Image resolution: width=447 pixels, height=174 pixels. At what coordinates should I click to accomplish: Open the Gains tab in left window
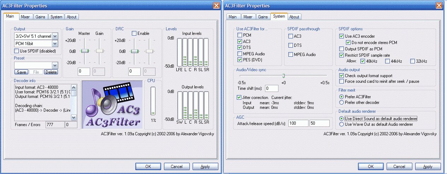click(40, 17)
